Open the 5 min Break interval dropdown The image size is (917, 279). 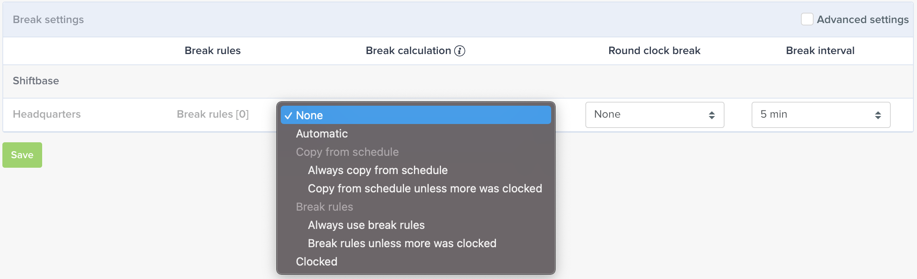point(821,115)
